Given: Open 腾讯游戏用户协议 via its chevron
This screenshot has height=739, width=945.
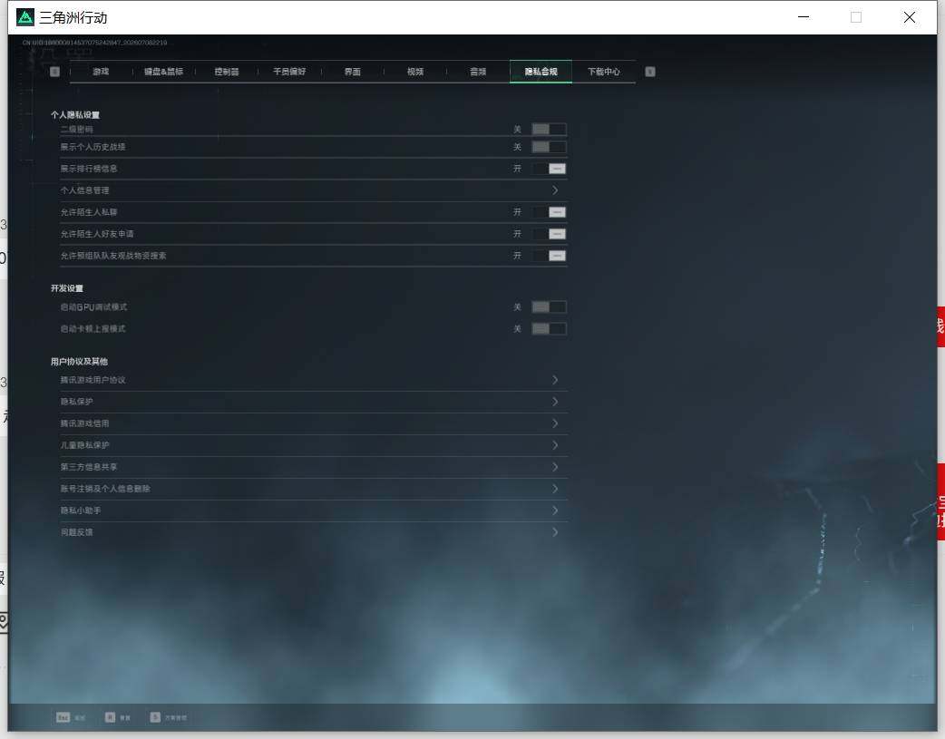Looking at the screenshot, I should click(x=555, y=380).
